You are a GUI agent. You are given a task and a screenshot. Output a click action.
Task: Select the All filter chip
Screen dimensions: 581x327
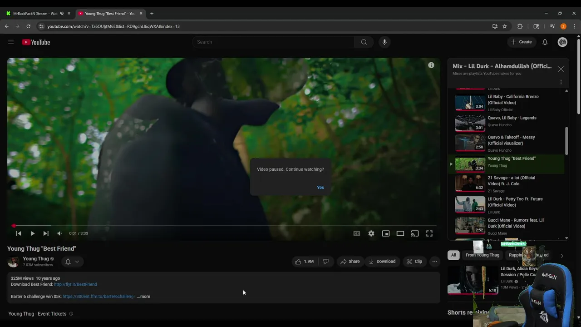(x=453, y=255)
